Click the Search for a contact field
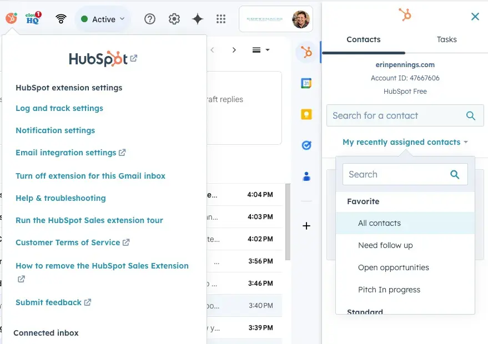 [x=395, y=115]
